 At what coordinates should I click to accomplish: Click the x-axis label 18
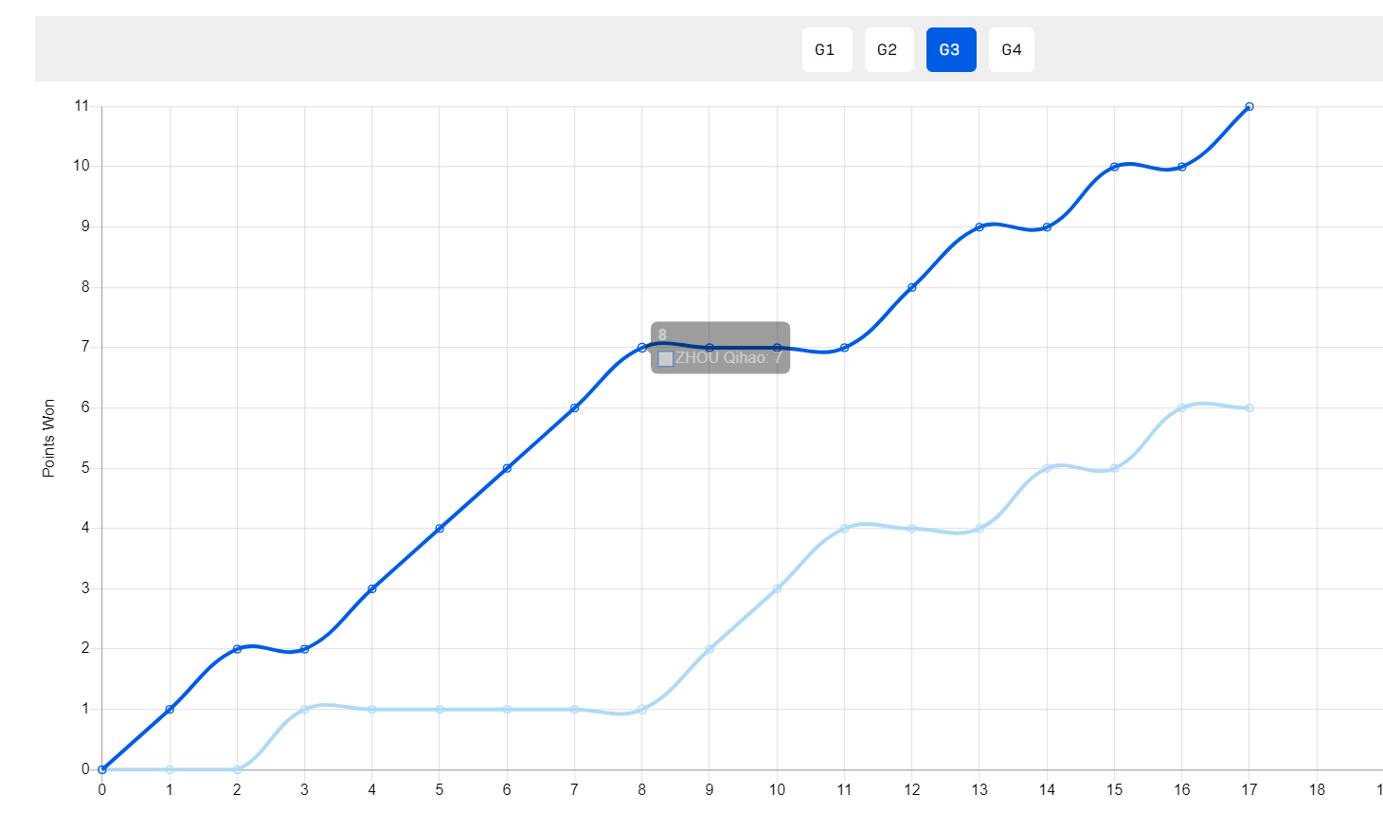pos(1317,789)
